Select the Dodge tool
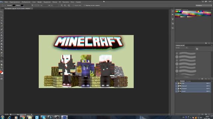 point(1,50)
